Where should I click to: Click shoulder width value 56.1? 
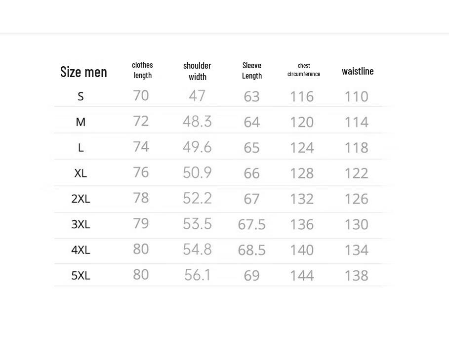[x=198, y=275]
